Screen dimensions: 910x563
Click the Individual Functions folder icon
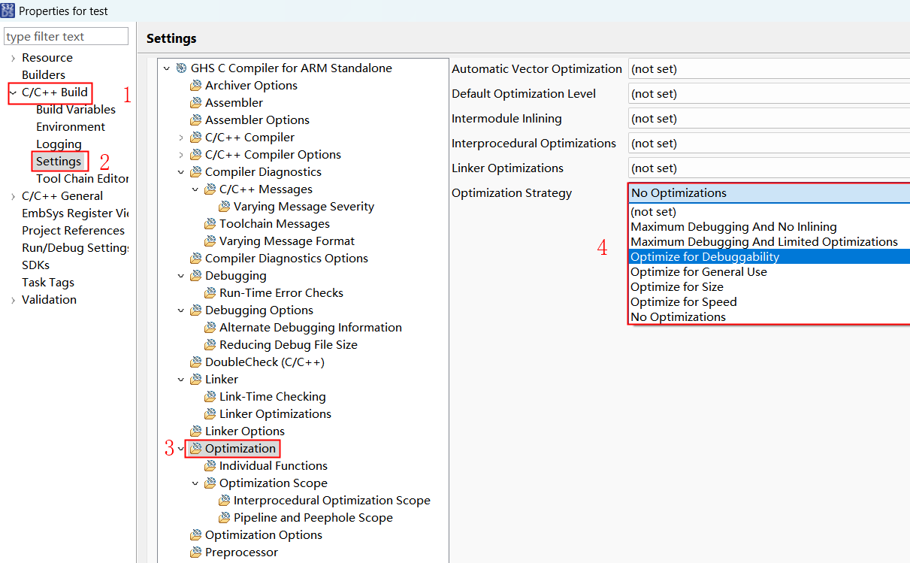(x=210, y=466)
